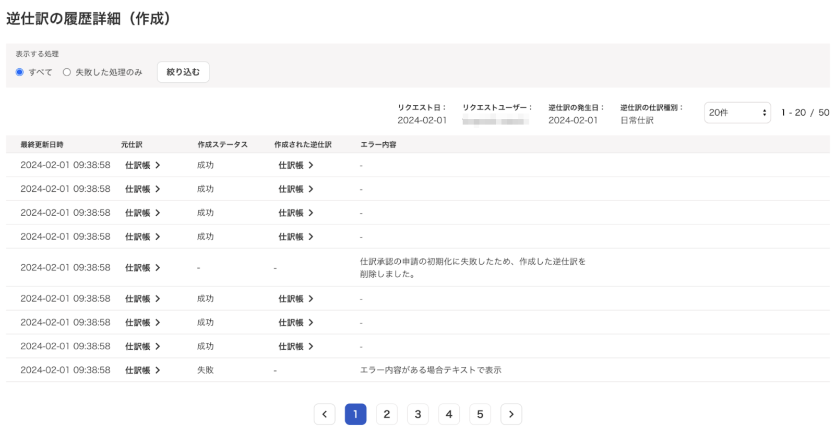This screenshot has width=835, height=433.
Task: Jump to pagination page 3
Action: coord(417,414)
